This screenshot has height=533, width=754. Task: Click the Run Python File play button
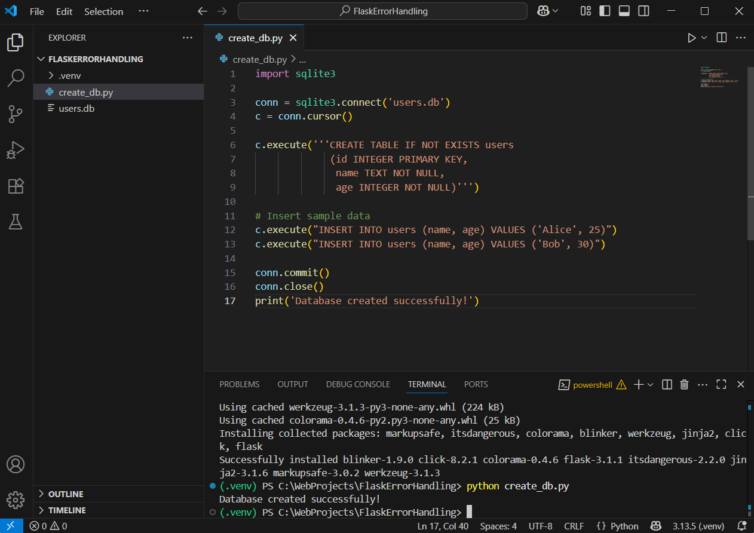pos(692,38)
